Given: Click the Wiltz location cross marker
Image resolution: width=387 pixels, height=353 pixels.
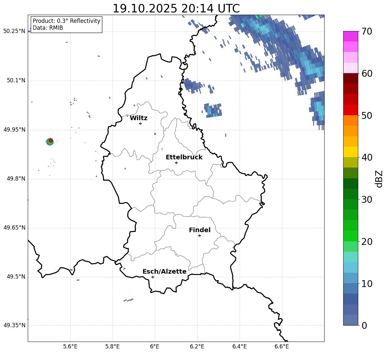Looking at the screenshot, I should (x=140, y=123).
